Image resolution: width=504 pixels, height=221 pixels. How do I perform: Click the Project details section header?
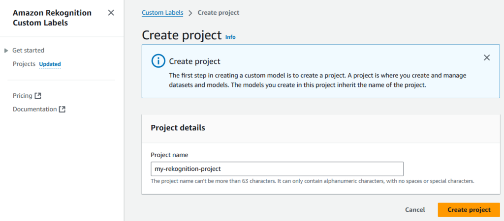coord(178,128)
